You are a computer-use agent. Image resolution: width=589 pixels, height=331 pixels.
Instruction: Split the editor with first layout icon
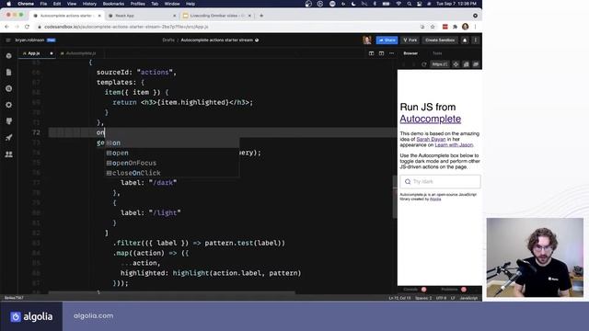pos(371,53)
